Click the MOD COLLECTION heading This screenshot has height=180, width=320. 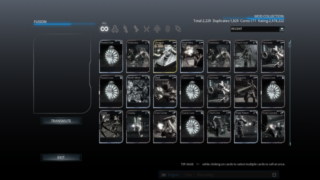click(x=269, y=16)
